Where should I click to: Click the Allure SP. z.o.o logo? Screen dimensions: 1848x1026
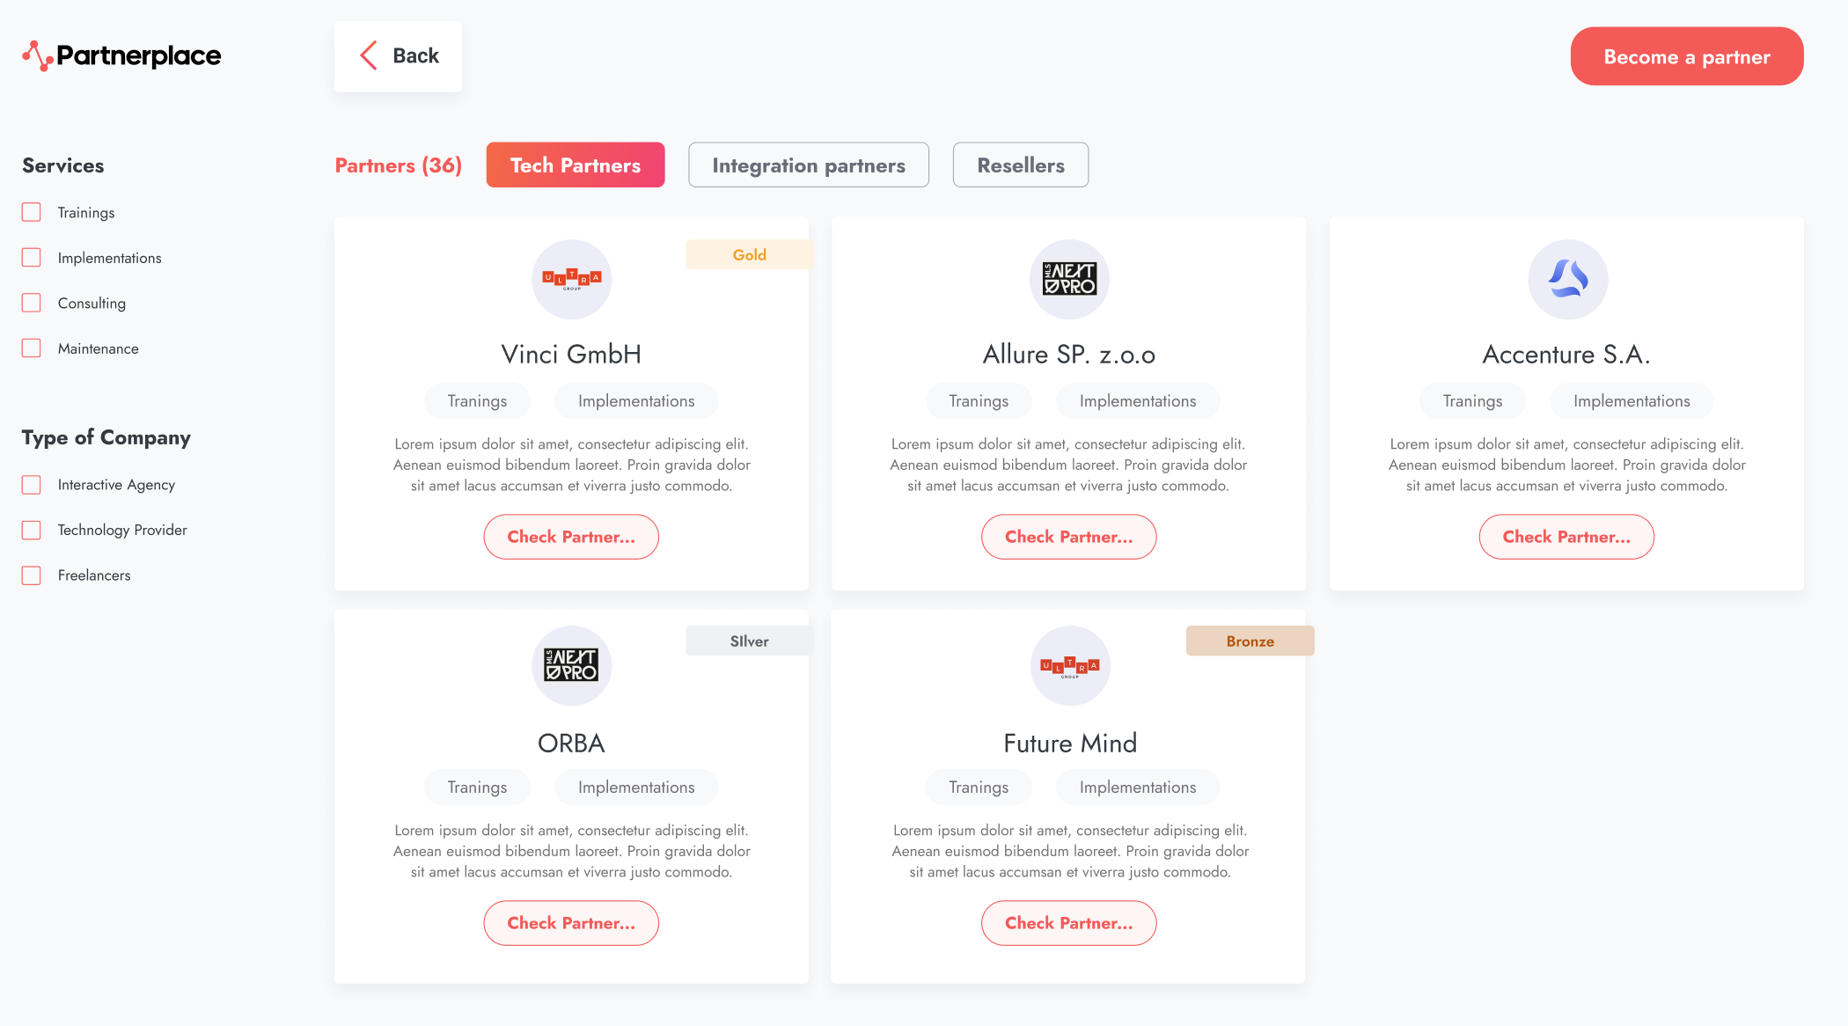1069,279
